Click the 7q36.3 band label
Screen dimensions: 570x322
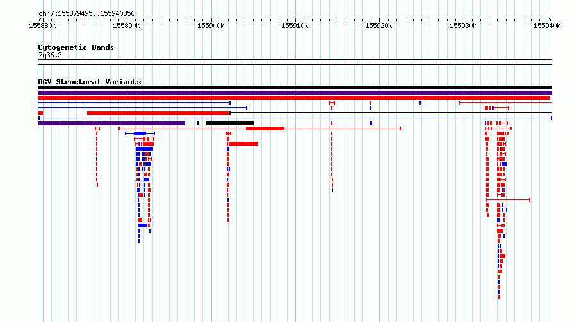(50, 56)
